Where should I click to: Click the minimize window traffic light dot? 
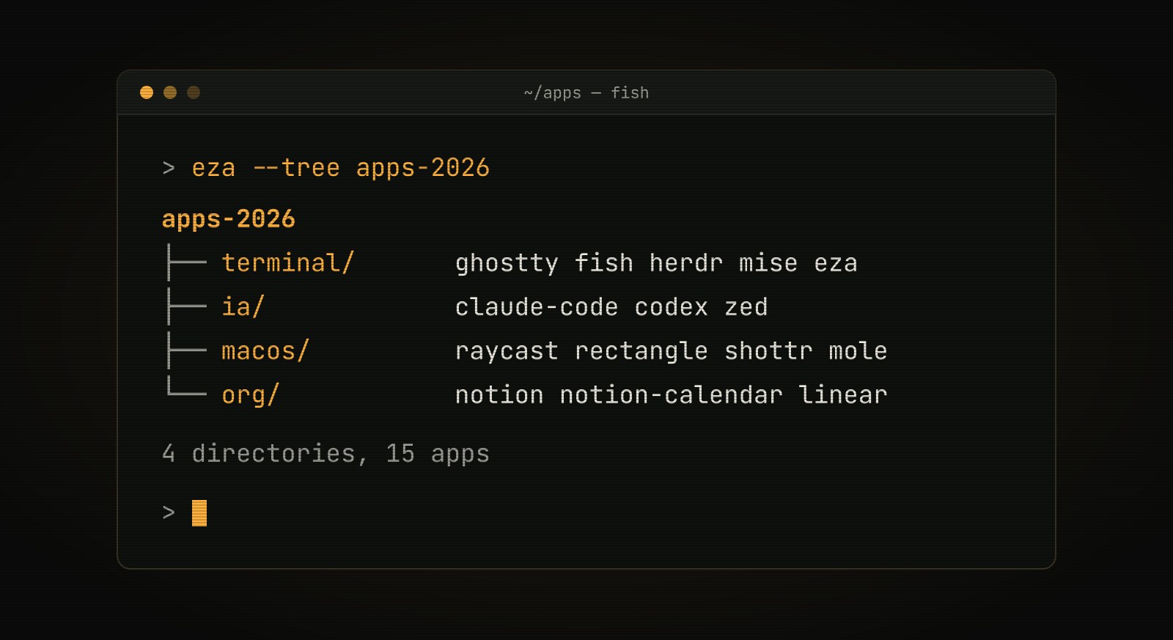(170, 92)
